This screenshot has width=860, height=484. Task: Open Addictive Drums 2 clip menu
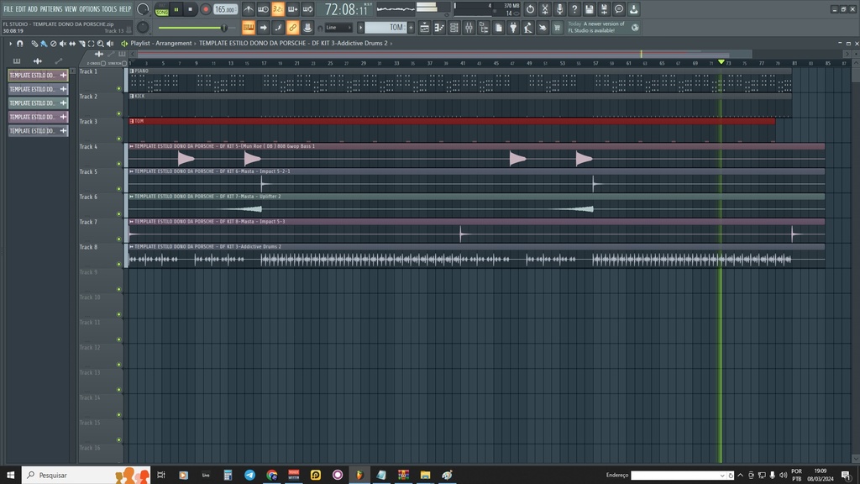click(132, 247)
